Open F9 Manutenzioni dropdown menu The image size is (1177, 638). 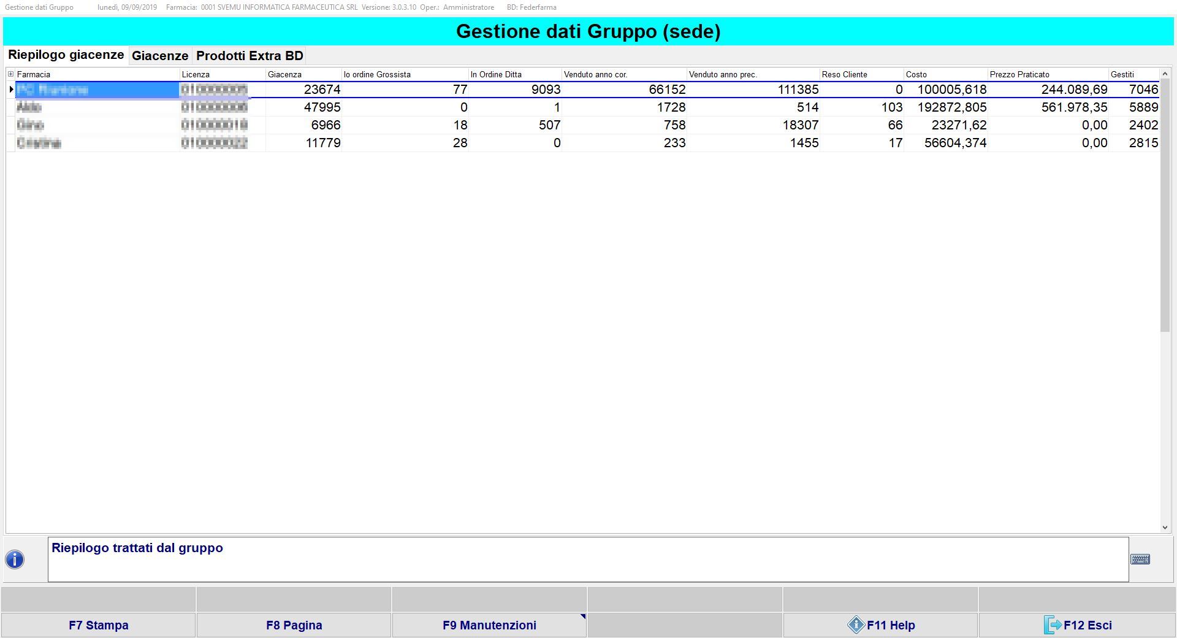coord(489,625)
